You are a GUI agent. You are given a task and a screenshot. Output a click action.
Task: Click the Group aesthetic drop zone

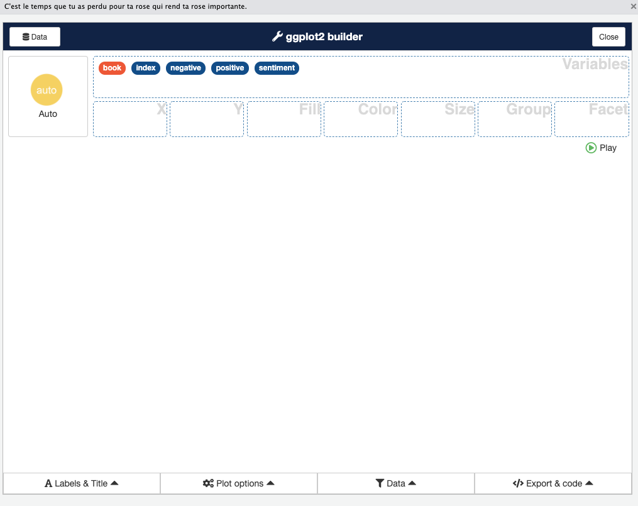(515, 119)
